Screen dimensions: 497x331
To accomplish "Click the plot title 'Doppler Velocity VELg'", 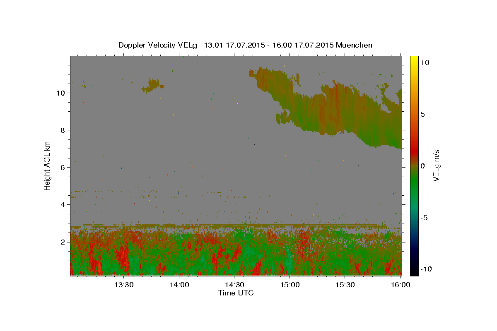I will (159, 45).
